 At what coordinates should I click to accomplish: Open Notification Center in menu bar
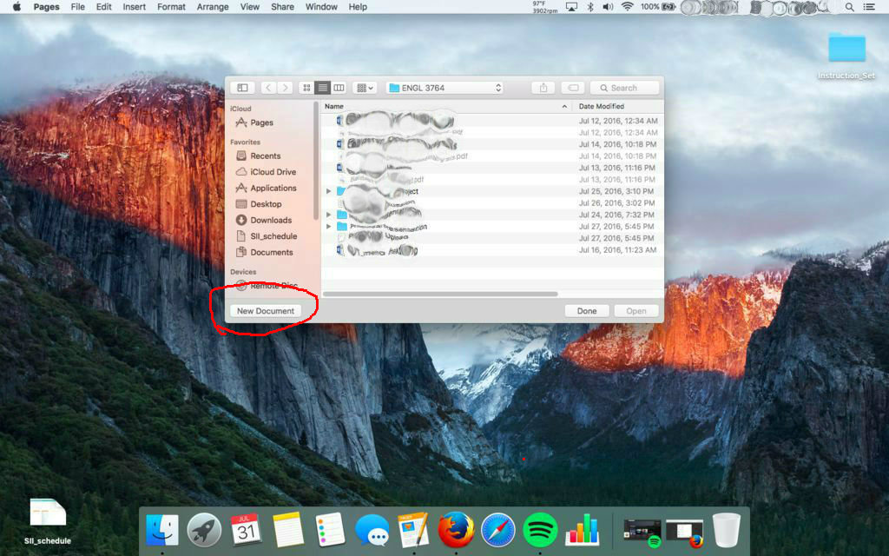(868, 7)
